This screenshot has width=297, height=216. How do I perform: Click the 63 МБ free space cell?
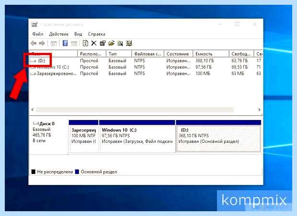tap(238, 74)
